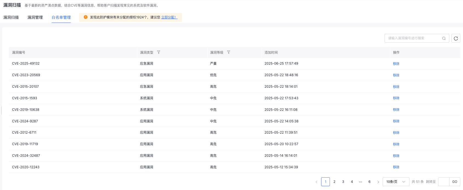Click 移除 in the CVE-2019-11719 row
Screen dimensions: 463x190
396,144
